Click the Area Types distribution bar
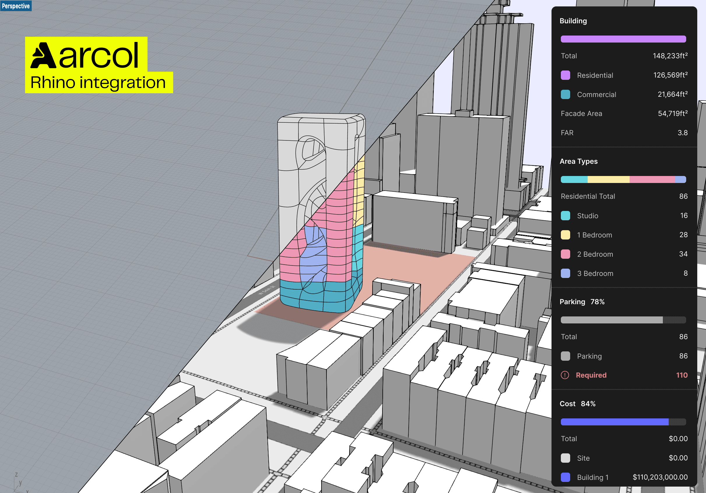The height and width of the screenshot is (493, 706). (623, 179)
